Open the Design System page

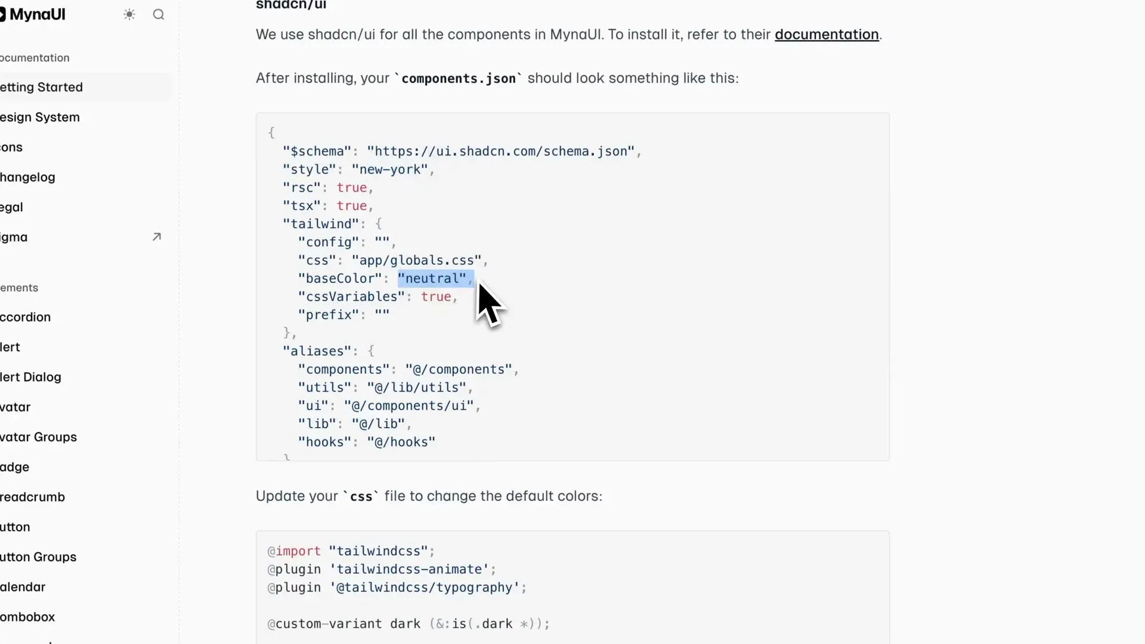[x=40, y=117]
